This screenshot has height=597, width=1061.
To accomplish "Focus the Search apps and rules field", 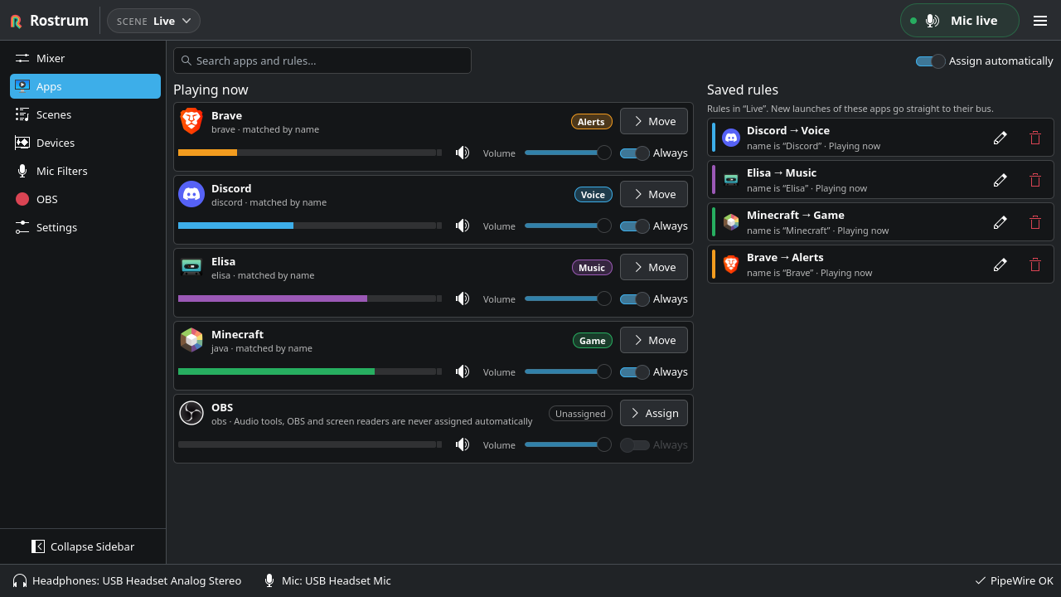I will [x=322, y=61].
